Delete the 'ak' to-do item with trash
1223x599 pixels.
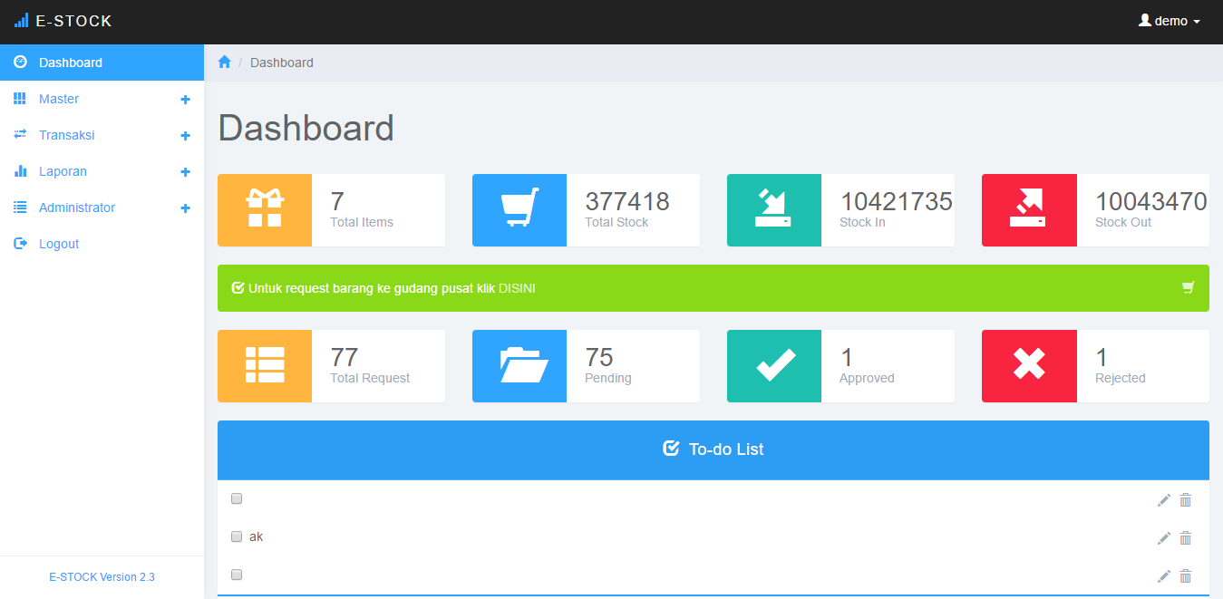(1185, 537)
